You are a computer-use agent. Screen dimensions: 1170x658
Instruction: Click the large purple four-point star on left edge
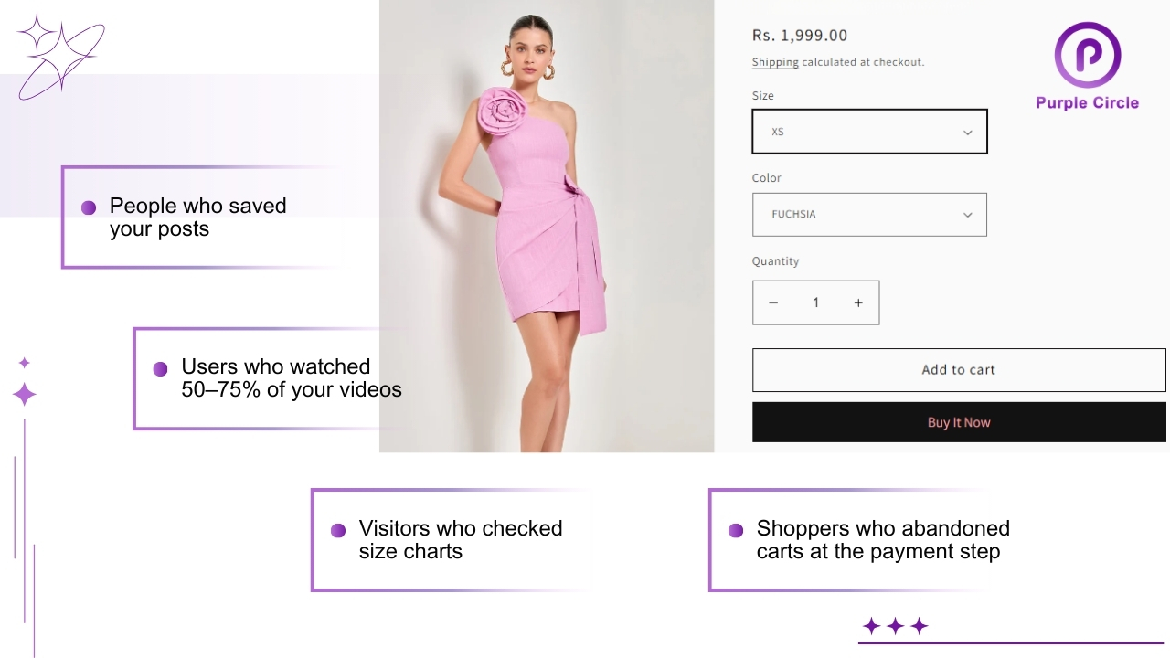click(25, 395)
